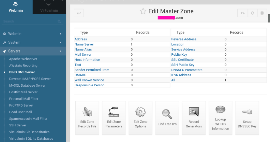Viewport: 270px width, 142px height.
Task: Switch to the Virtualmin tab
Action: tap(49, 7)
